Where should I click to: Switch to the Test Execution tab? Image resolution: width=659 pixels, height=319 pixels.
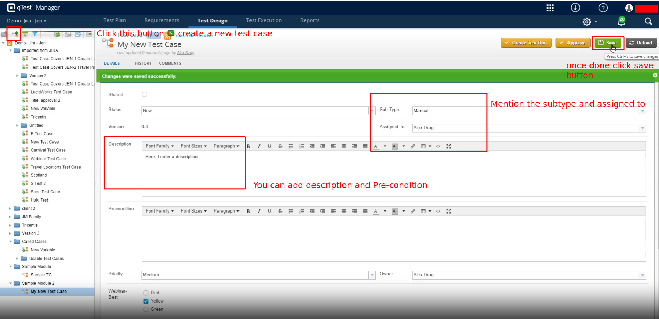point(264,20)
